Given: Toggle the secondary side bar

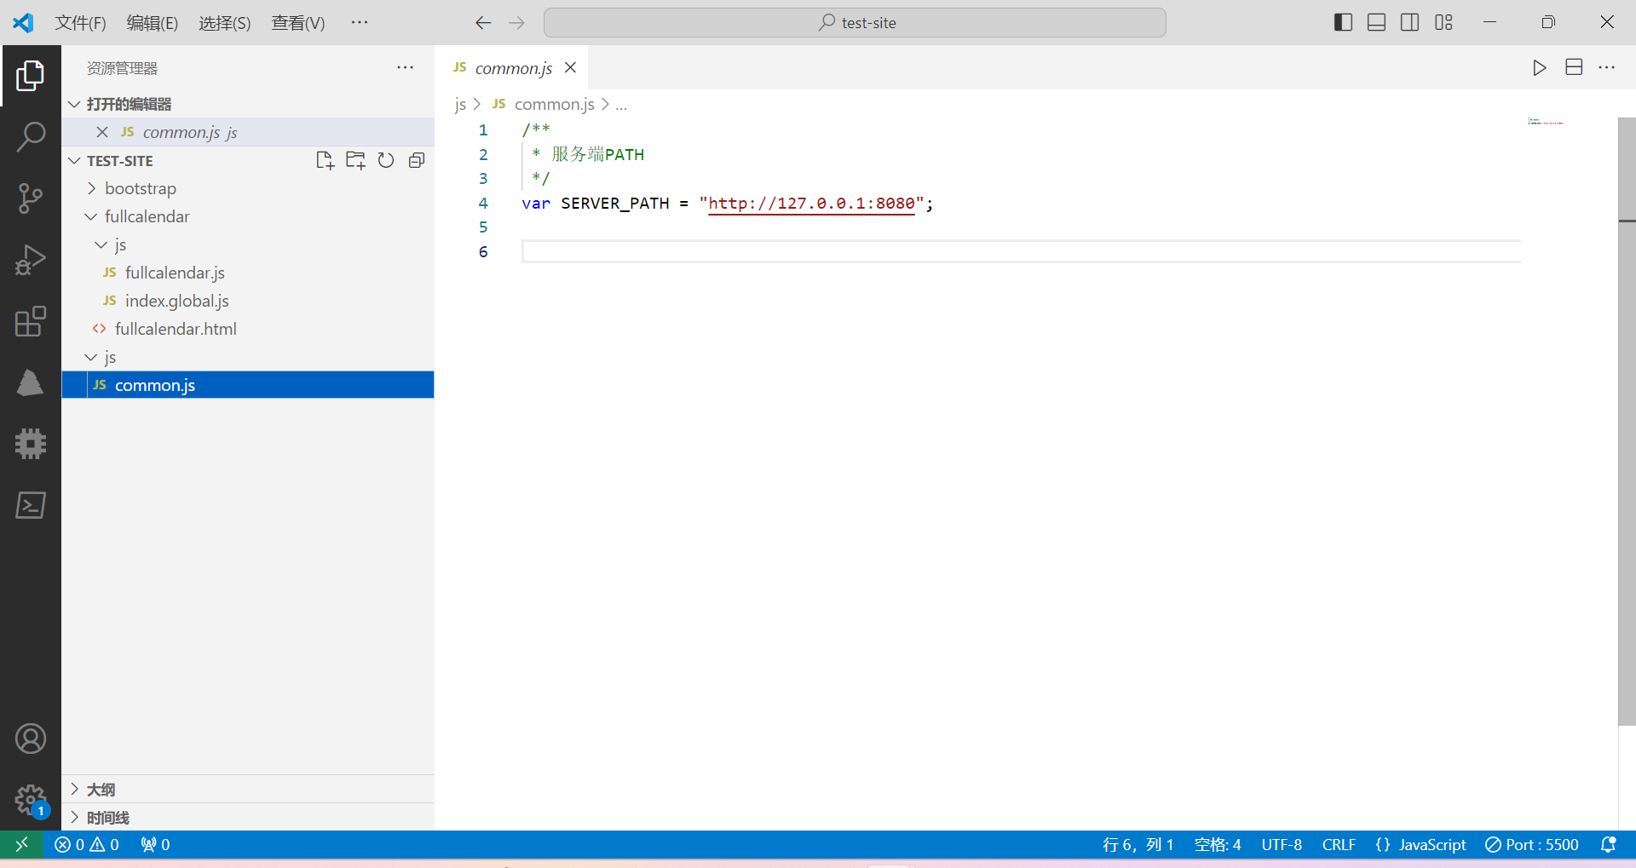Looking at the screenshot, I should pyautogui.click(x=1409, y=23).
